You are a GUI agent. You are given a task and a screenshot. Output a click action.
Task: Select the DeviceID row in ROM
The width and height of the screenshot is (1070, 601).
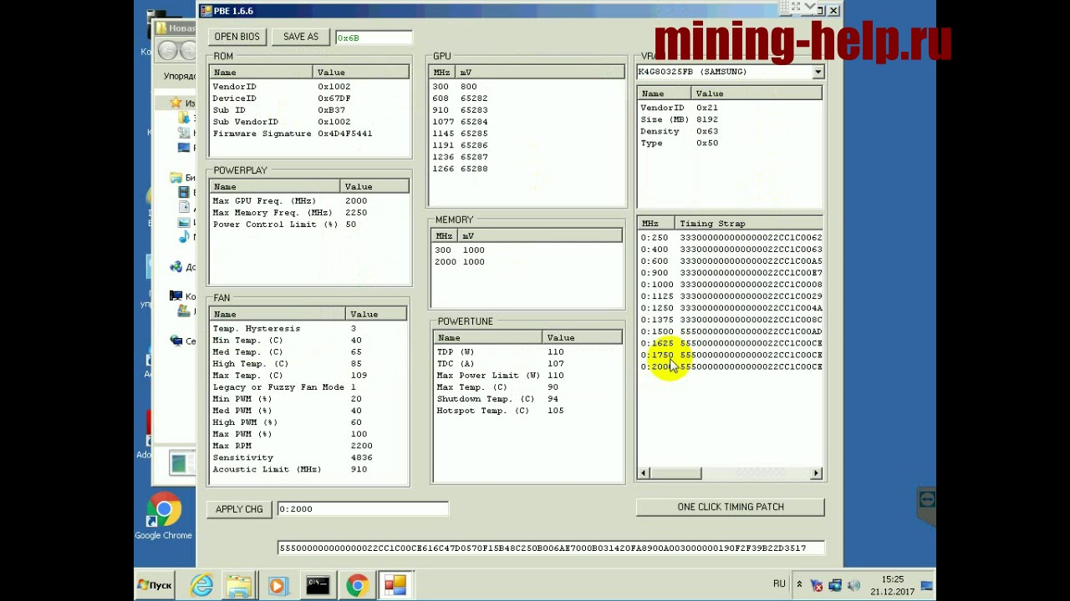[309, 98]
